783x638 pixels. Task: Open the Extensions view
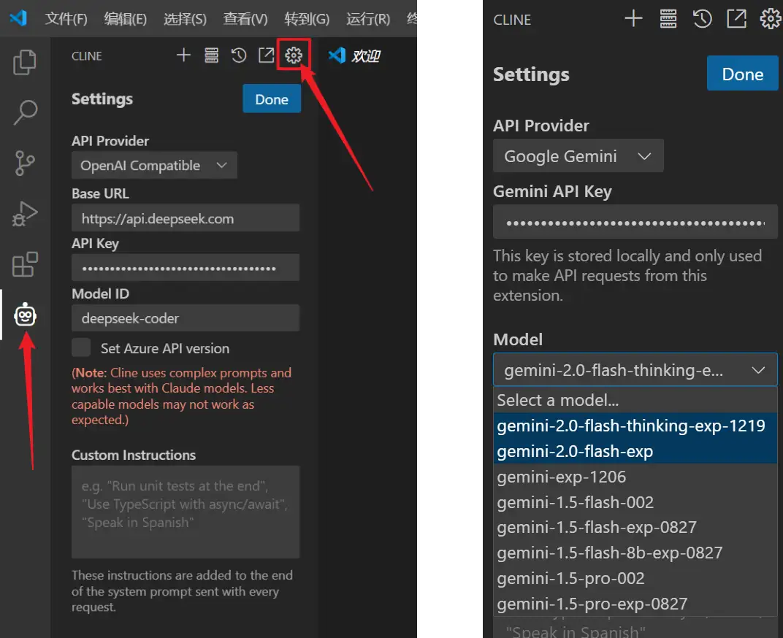tap(25, 265)
